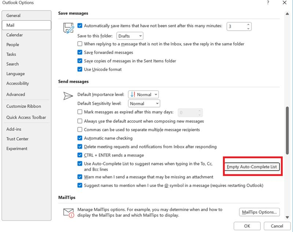293x232 pixels.
Task: Close the Outlook Options dialog
Action: (x=285, y=3)
